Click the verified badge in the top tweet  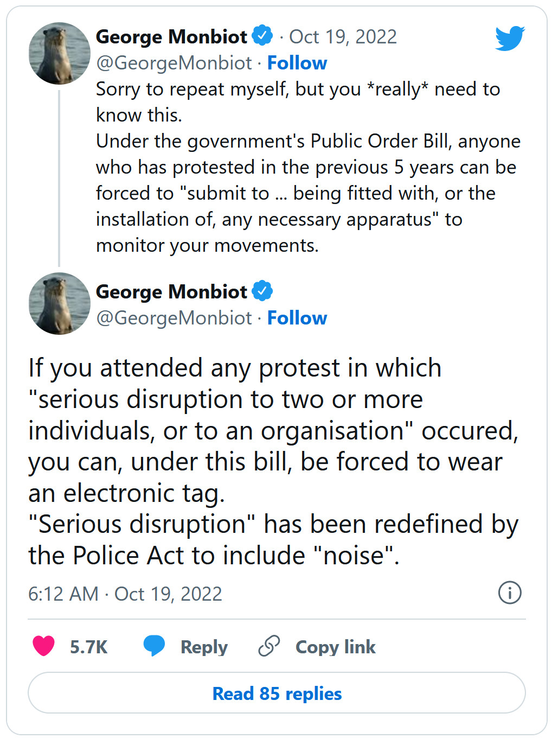(263, 36)
